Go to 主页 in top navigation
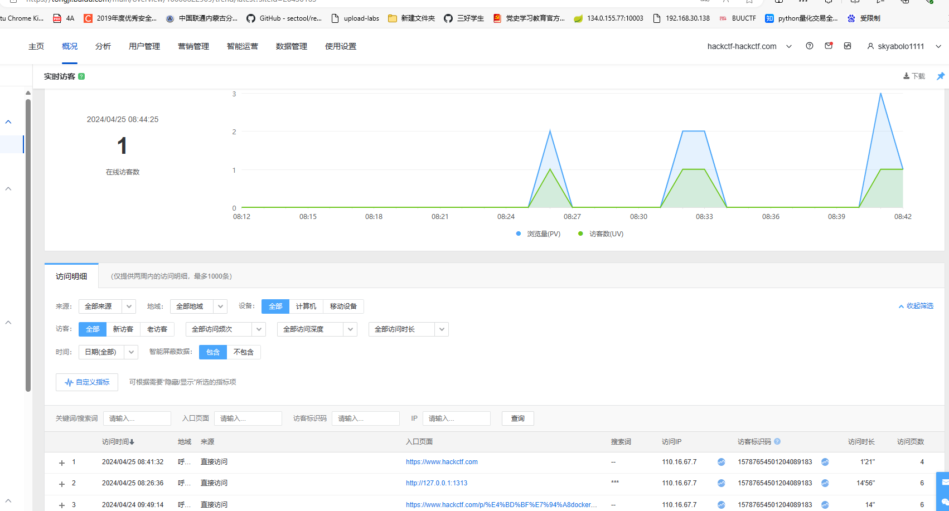The height and width of the screenshot is (511, 949). (36, 46)
